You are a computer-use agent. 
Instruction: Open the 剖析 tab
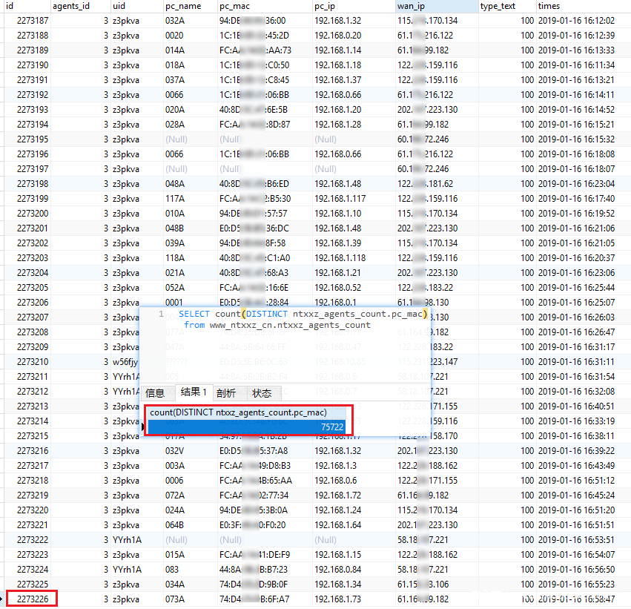(226, 393)
